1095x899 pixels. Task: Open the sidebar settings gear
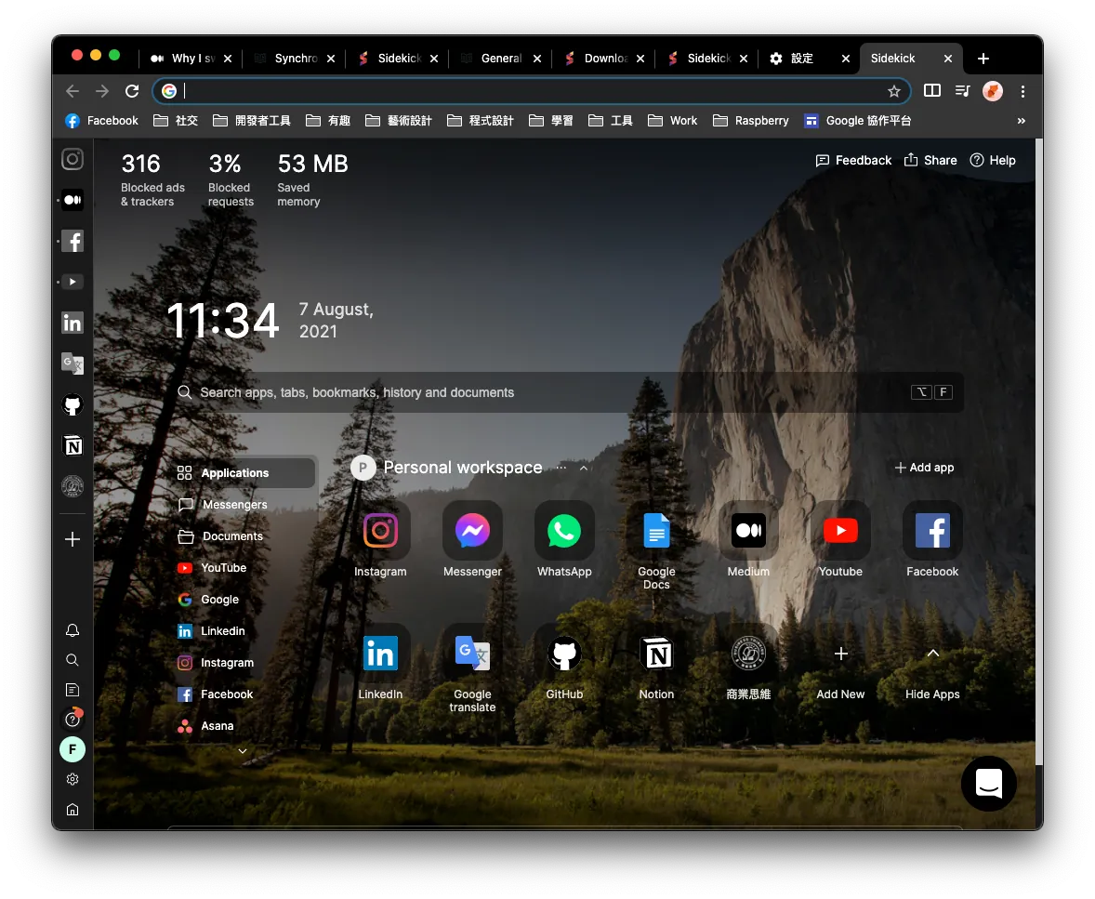pos(73,779)
